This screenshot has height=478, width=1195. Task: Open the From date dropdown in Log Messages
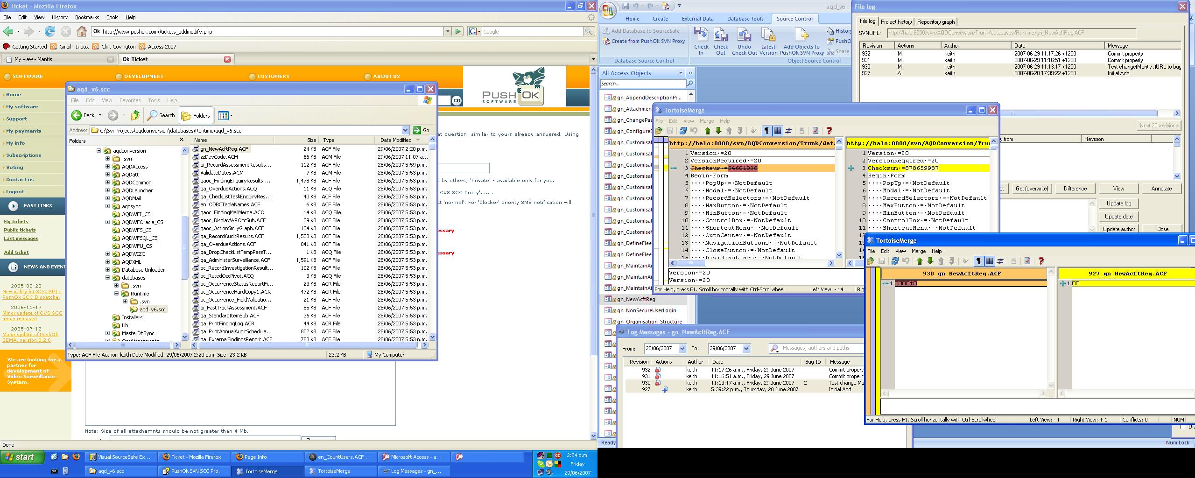pos(682,348)
